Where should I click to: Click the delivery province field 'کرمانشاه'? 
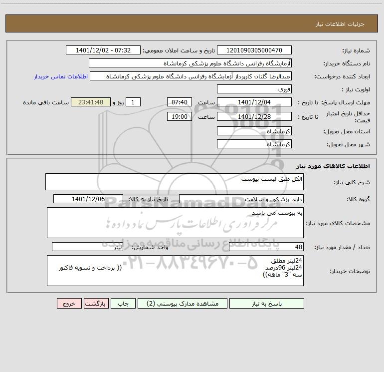(x=254, y=131)
